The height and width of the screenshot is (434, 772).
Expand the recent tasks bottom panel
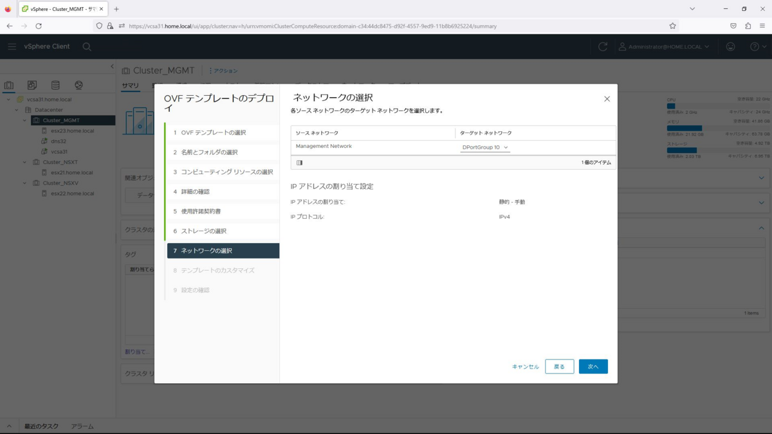(x=9, y=426)
